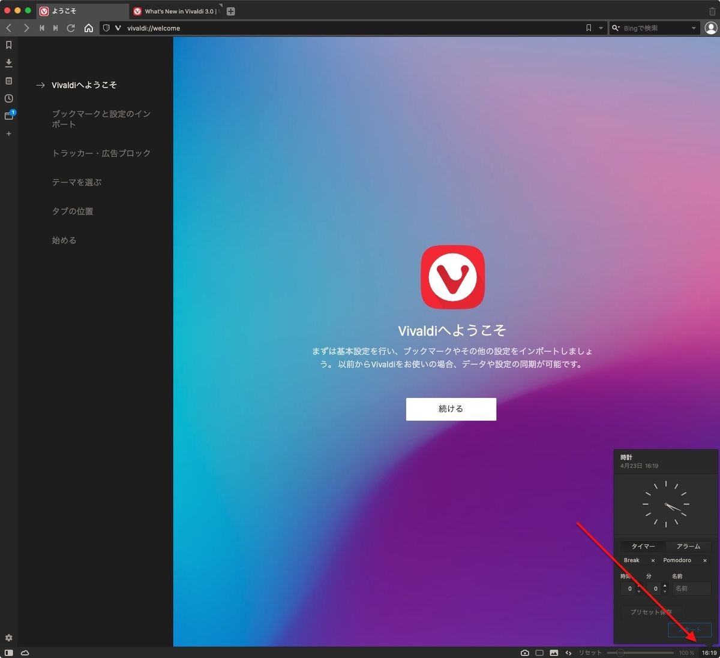
Task: Go to トラッカー・広告ブロック step
Action: point(101,153)
